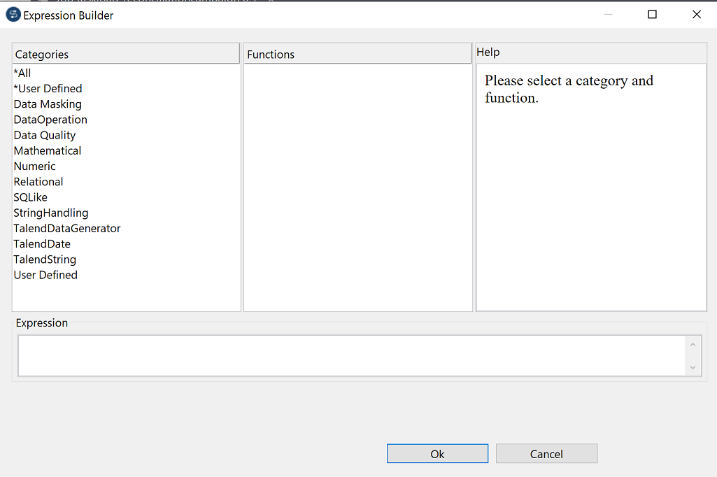The image size is (717, 477).
Task: Select the Mathematical category
Action: [47, 150]
